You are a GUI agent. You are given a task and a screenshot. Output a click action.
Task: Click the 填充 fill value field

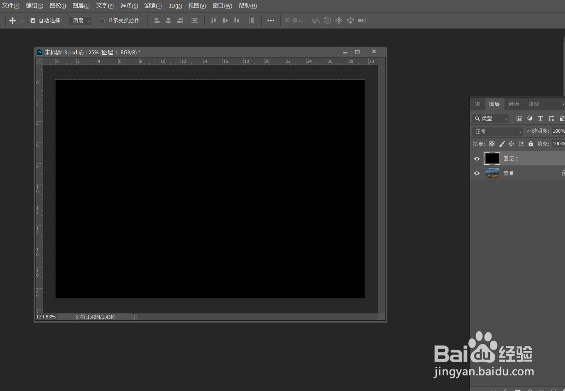point(558,144)
